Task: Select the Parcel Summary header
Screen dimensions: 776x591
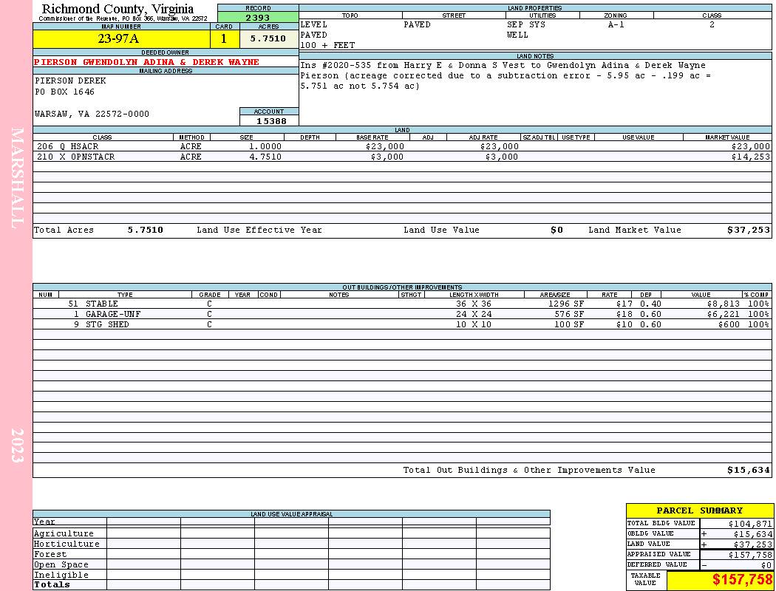Action: click(x=699, y=510)
